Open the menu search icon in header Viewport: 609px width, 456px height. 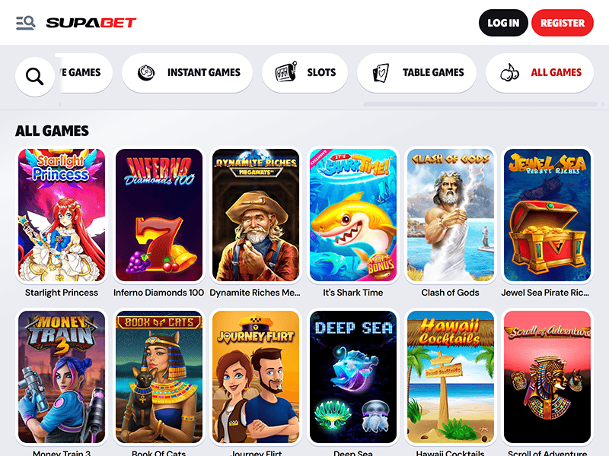point(26,23)
